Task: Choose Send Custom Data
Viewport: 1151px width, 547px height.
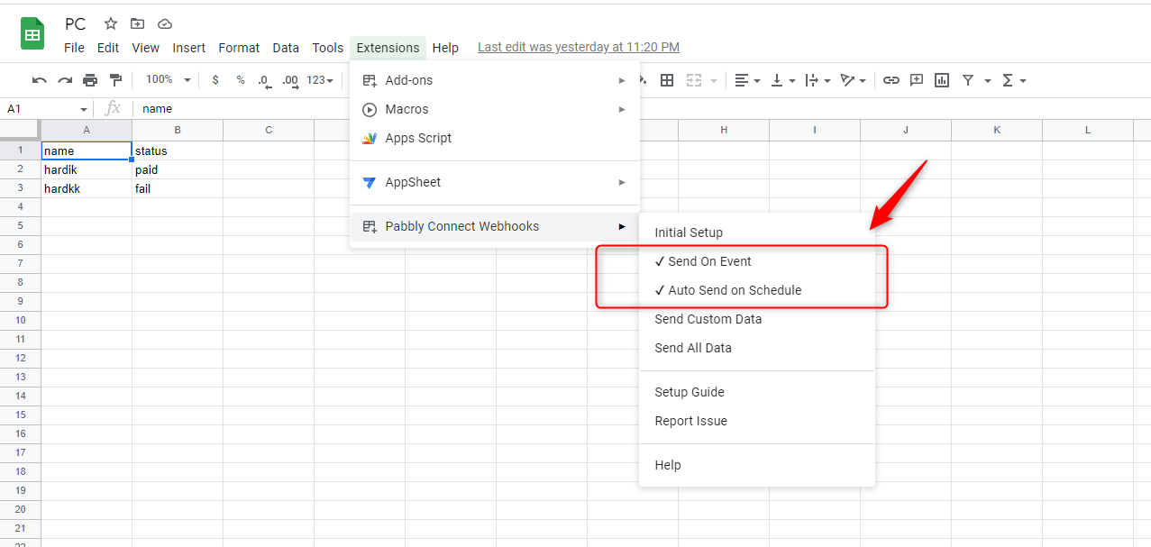Action: pos(757,319)
